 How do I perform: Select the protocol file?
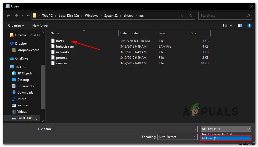point(62,58)
